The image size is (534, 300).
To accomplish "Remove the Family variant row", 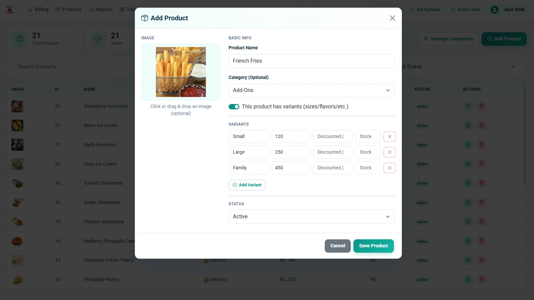I will click(389, 168).
